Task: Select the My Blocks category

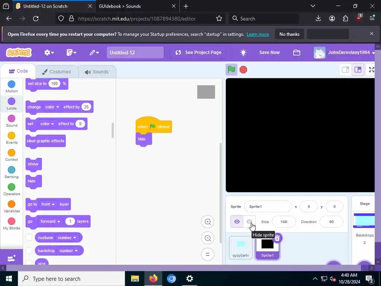Action: (12, 224)
